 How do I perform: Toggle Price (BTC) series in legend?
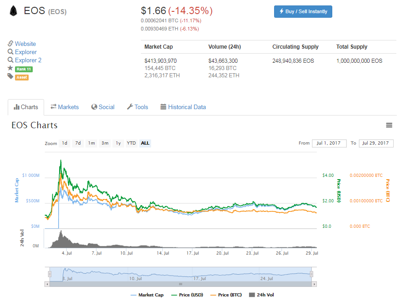coord(226,295)
